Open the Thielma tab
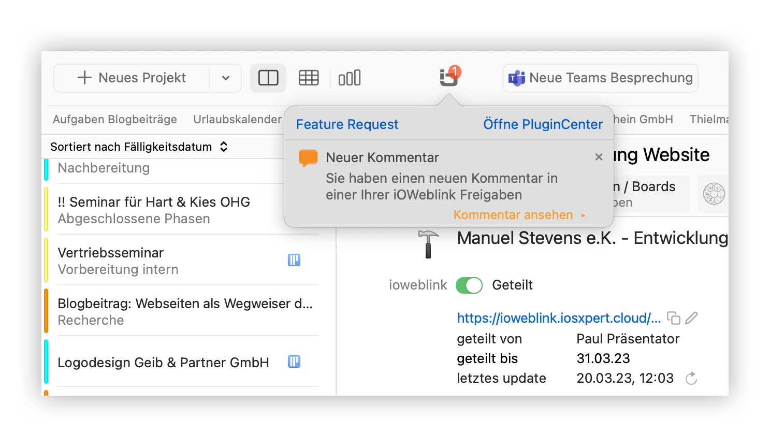The width and height of the screenshot is (770, 447). pos(709,119)
